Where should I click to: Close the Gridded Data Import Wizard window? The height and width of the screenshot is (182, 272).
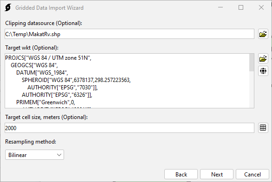tap(261, 7)
